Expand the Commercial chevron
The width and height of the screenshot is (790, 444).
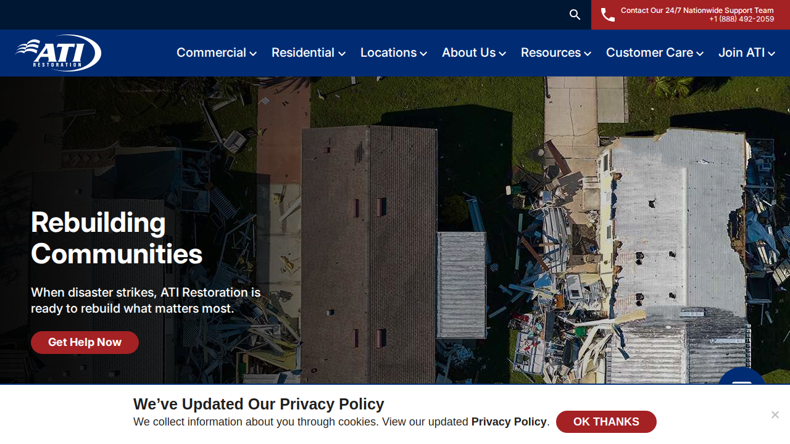(x=253, y=54)
